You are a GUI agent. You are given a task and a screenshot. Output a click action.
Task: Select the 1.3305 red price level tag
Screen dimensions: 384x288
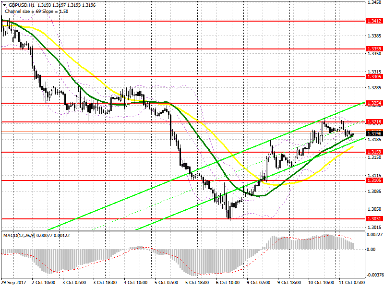point(374,77)
